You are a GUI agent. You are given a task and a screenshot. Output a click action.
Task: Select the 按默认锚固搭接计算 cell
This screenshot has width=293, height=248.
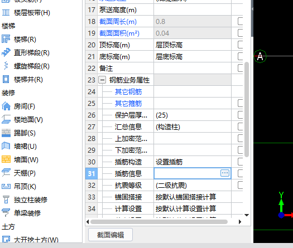tap(193, 197)
